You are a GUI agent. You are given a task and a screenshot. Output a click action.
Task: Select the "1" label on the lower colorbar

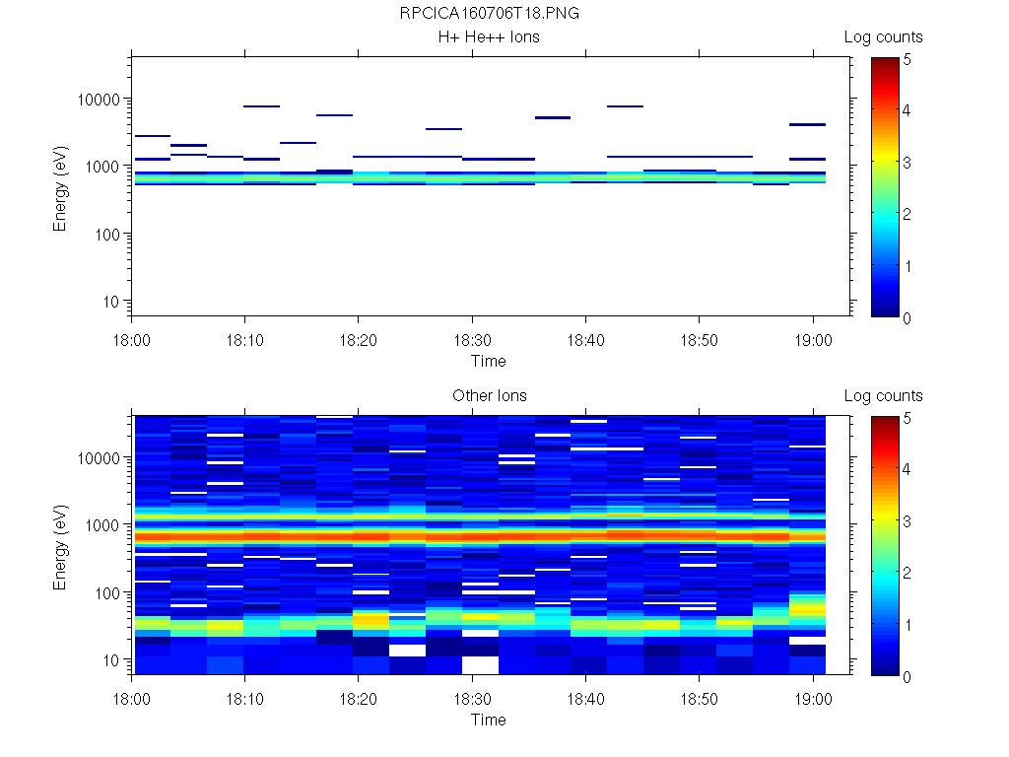[x=908, y=625]
